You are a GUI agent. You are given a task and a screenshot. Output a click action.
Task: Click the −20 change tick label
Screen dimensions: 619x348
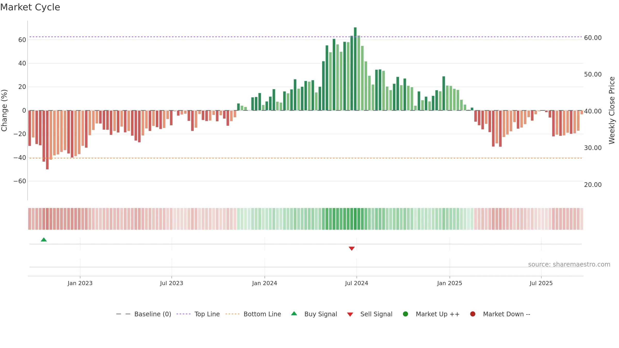(x=20, y=134)
